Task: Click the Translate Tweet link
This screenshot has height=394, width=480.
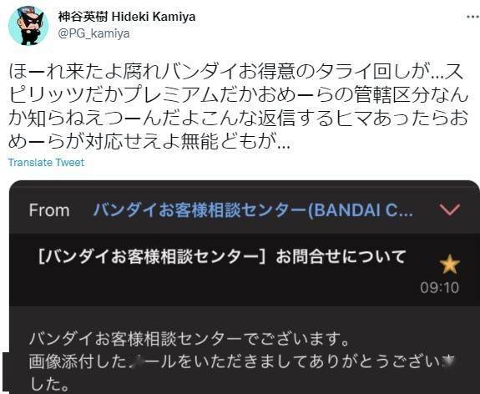Action: (46, 162)
